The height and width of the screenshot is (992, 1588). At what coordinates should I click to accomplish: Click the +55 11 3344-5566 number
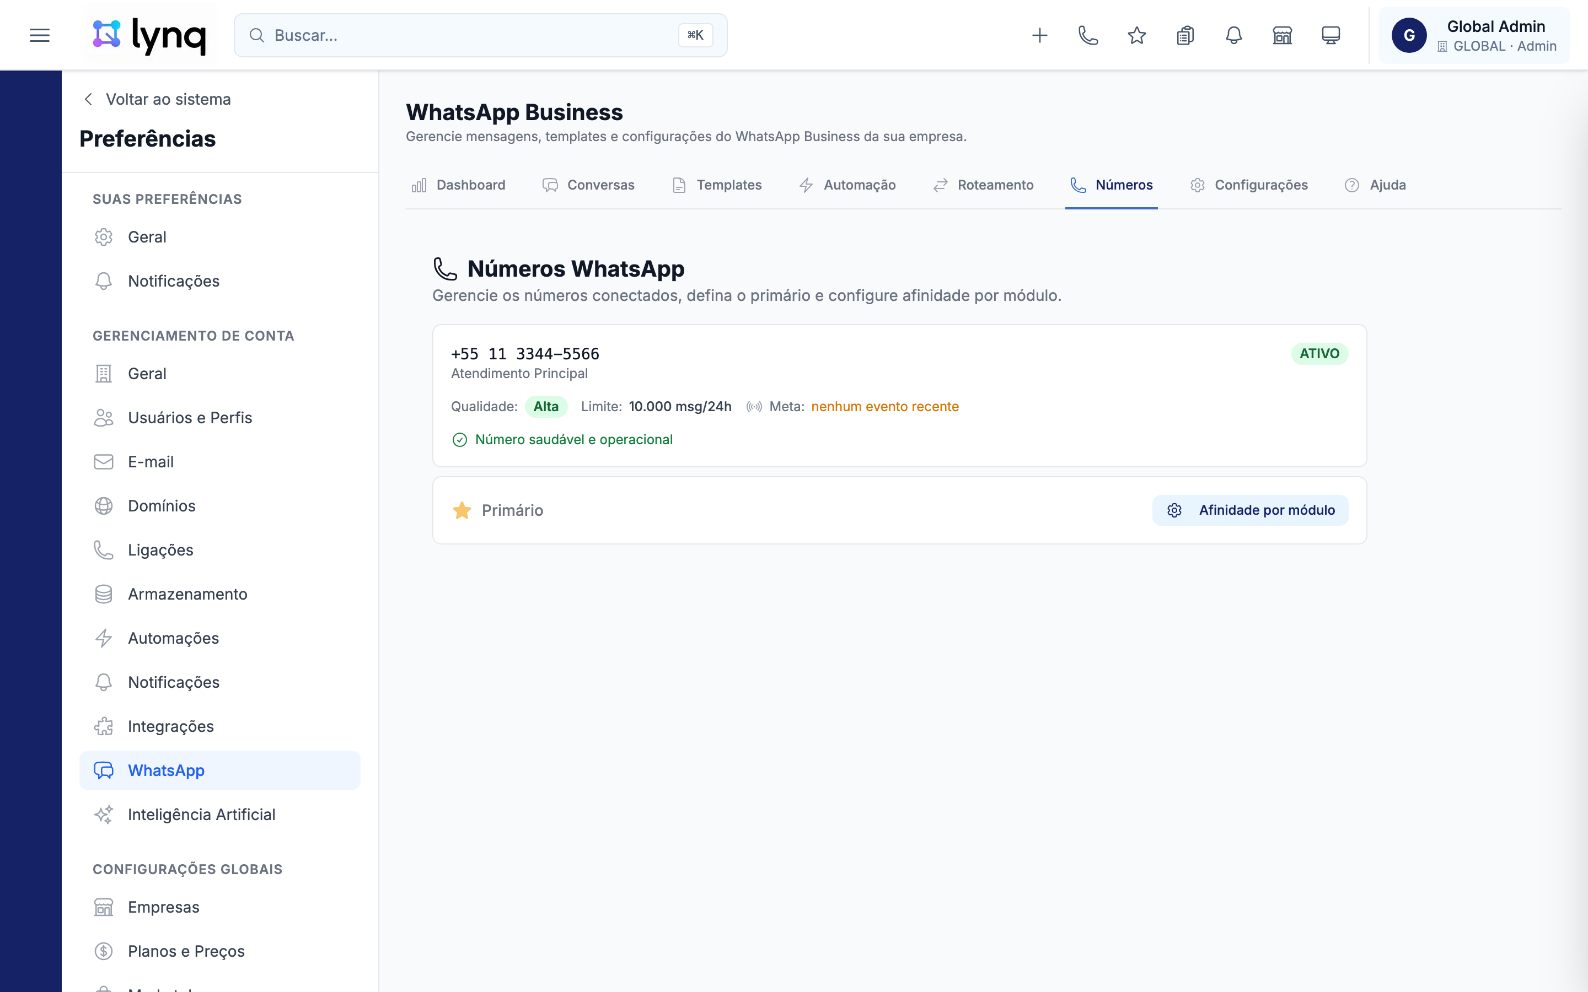point(525,354)
